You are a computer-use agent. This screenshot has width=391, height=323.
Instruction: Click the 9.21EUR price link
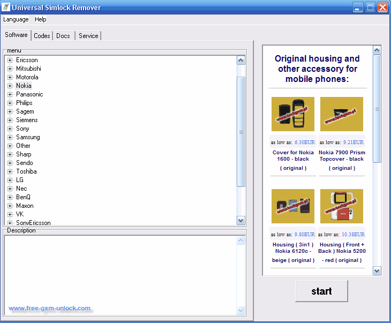[354, 142]
